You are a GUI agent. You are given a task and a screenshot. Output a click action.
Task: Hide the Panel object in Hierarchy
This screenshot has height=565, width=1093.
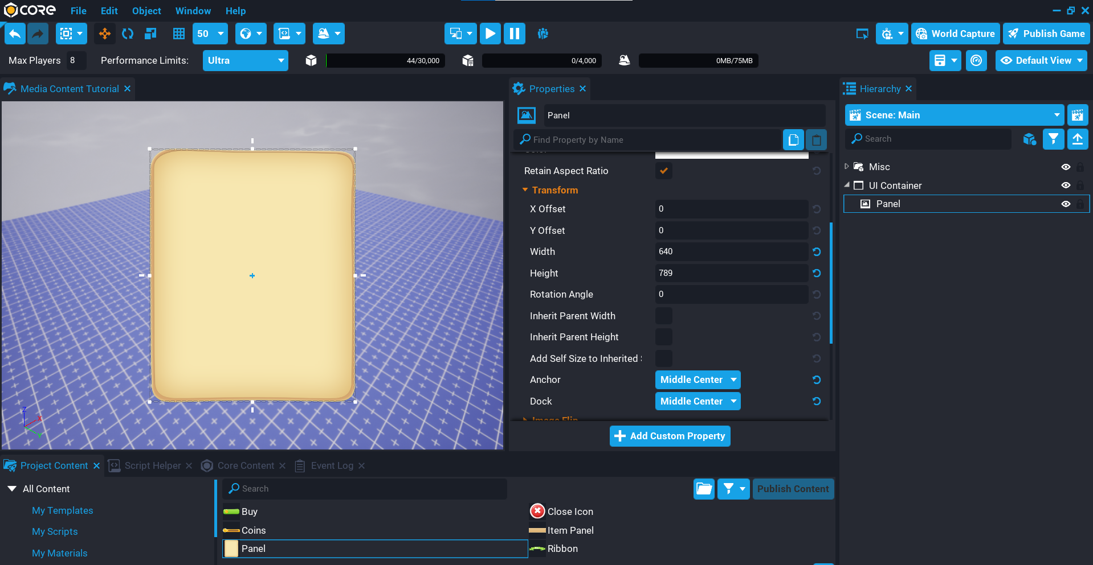click(1065, 204)
